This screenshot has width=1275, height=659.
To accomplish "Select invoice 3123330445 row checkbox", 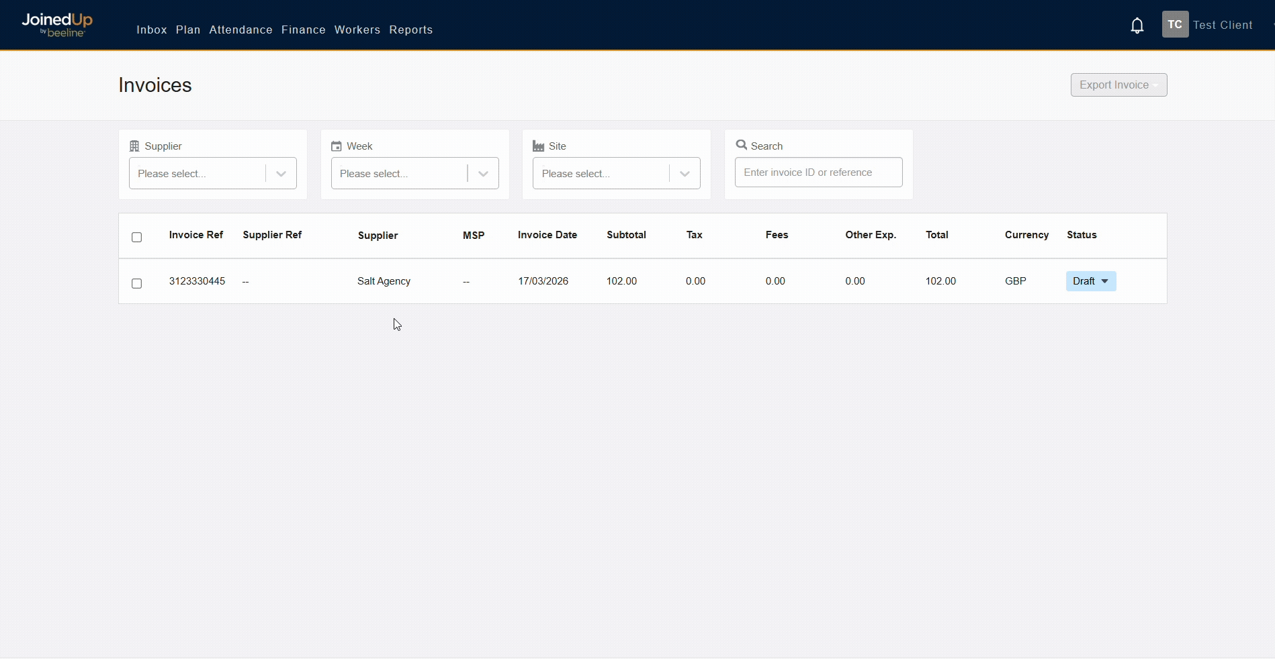I will 137,283.
